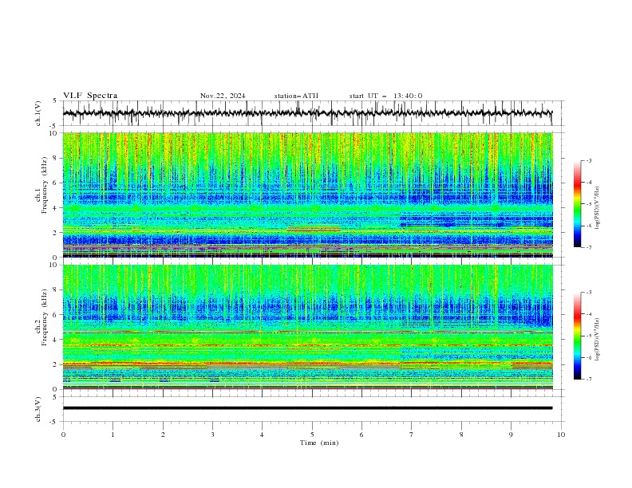The height and width of the screenshot is (488, 632).
Task: Click the '-7' tick on lower colorbar
Action: click(588, 380)
